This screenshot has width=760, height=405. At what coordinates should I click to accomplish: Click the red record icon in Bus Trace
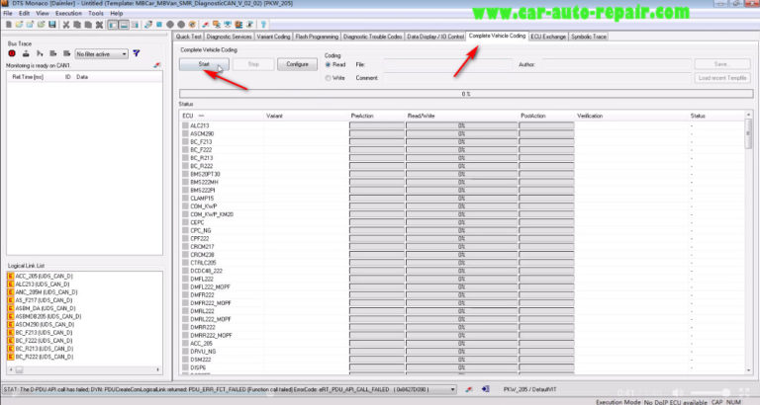pyautogui.click(x=12, y=53)
